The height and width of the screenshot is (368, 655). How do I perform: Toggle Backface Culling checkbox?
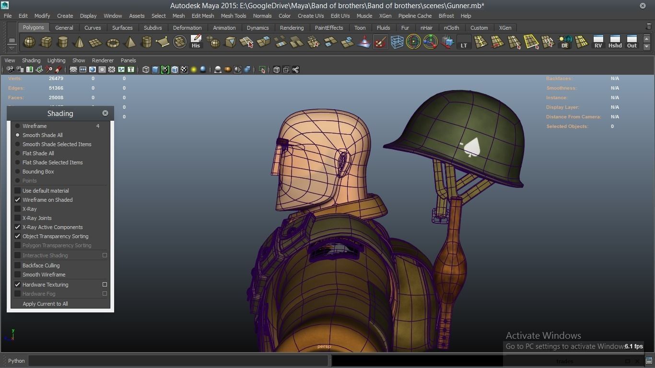click(18, 265)
